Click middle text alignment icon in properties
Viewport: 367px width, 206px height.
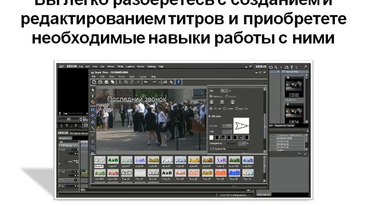pyautogui.click(x=222, y=102)
